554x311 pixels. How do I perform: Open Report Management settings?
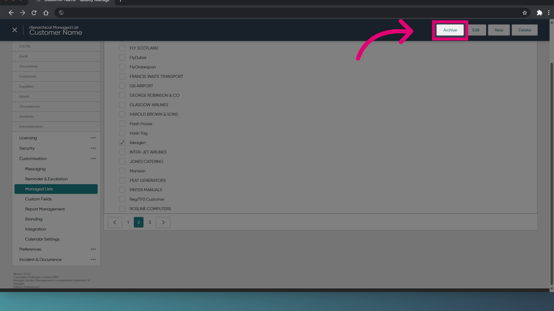[45, 209]
